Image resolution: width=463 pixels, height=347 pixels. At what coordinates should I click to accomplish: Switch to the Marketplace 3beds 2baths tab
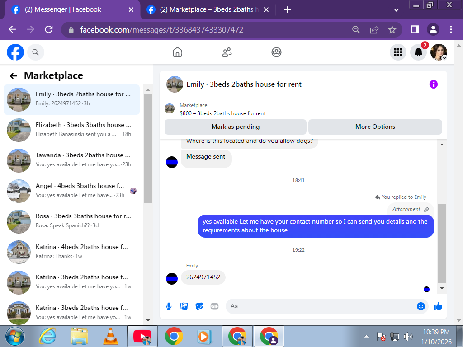[209, 9]
